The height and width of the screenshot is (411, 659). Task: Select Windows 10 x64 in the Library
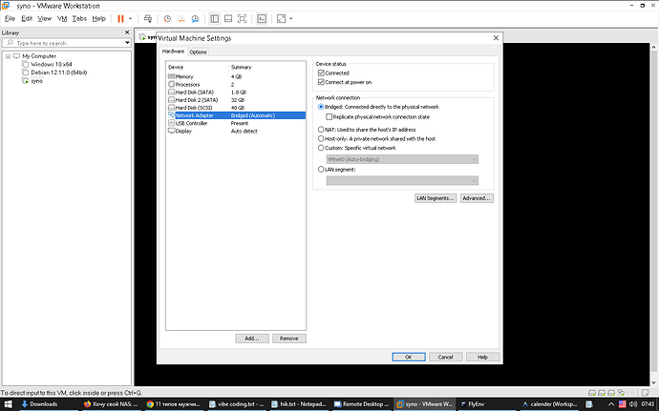(x=52, y=64)
